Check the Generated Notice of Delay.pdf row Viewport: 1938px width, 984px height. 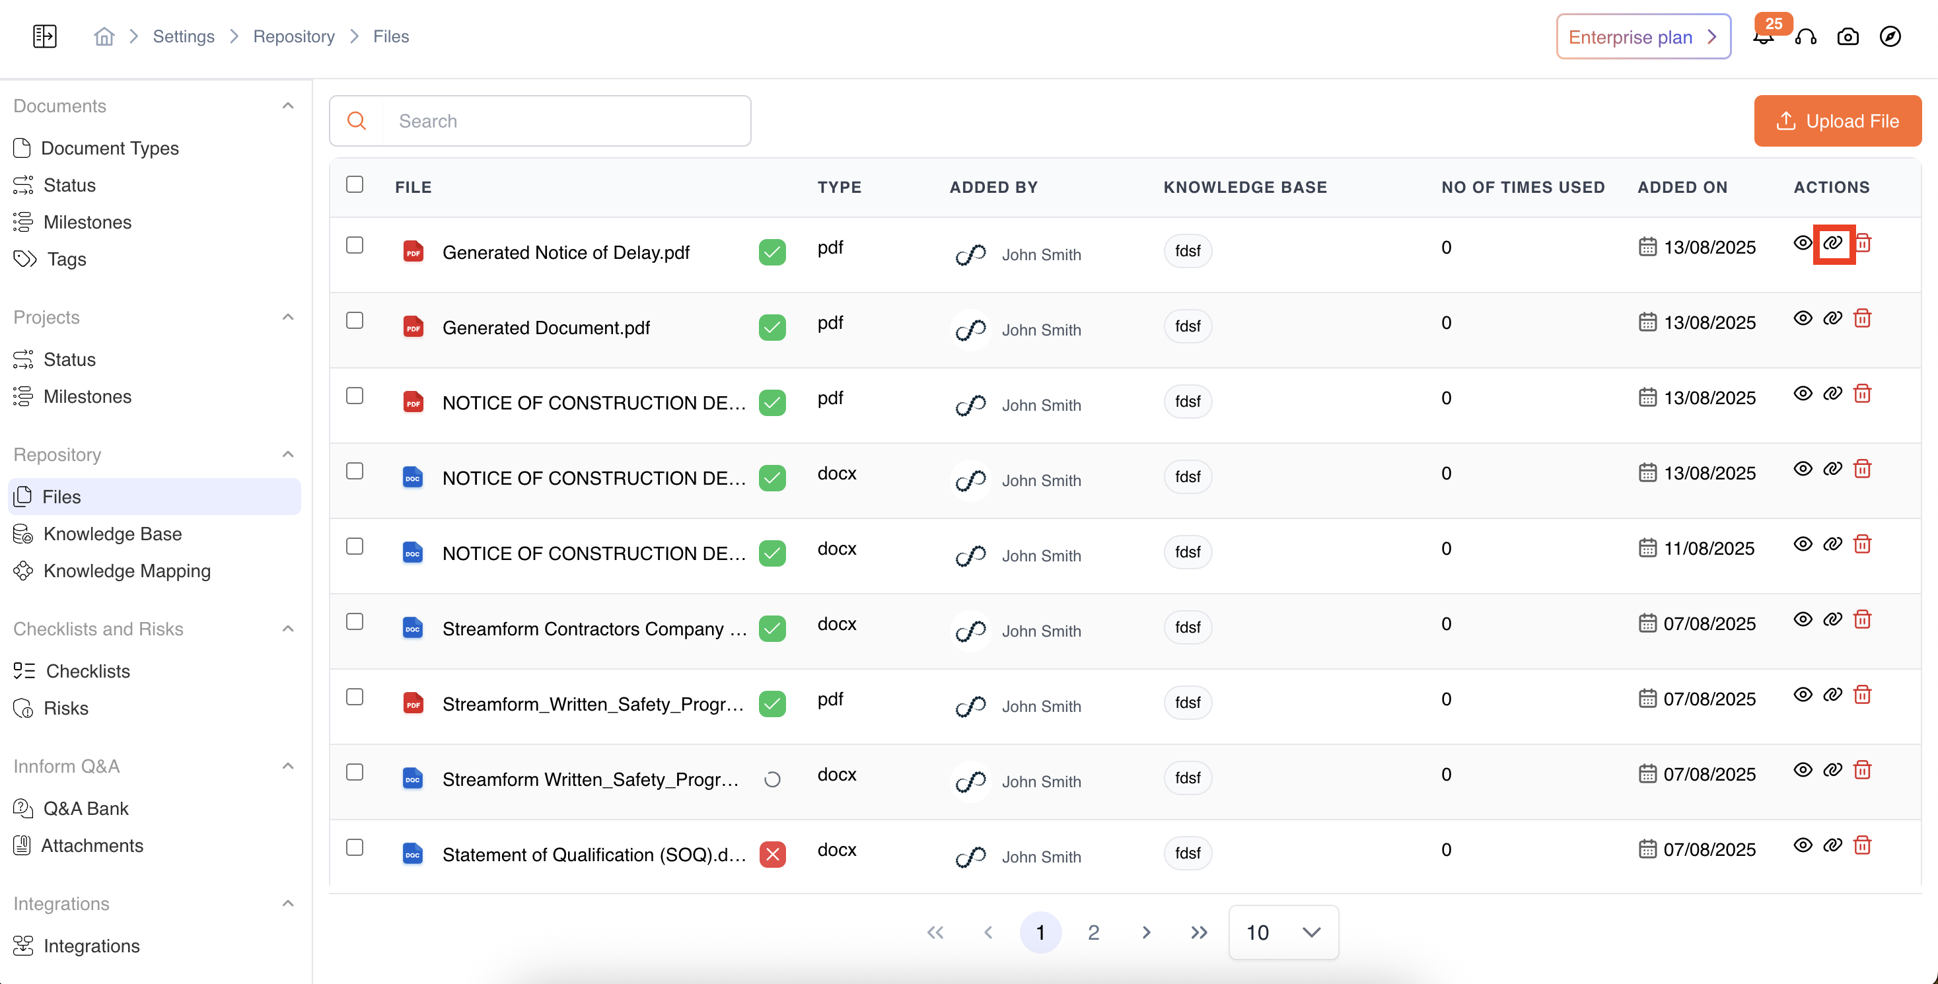(x=354, y=245)
